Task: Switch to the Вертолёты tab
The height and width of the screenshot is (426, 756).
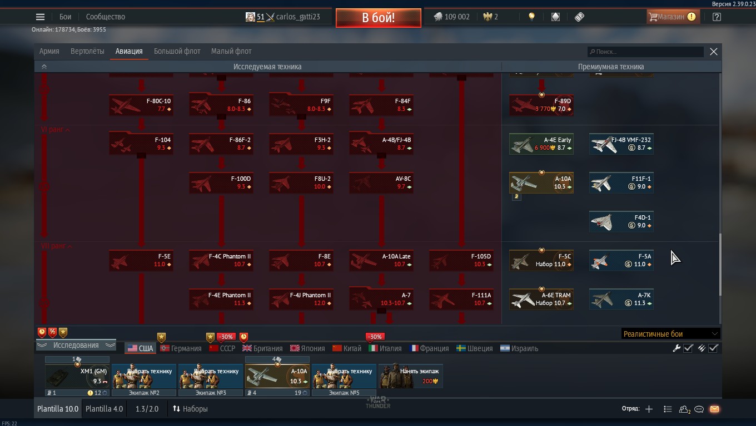Action: (87, 51)
